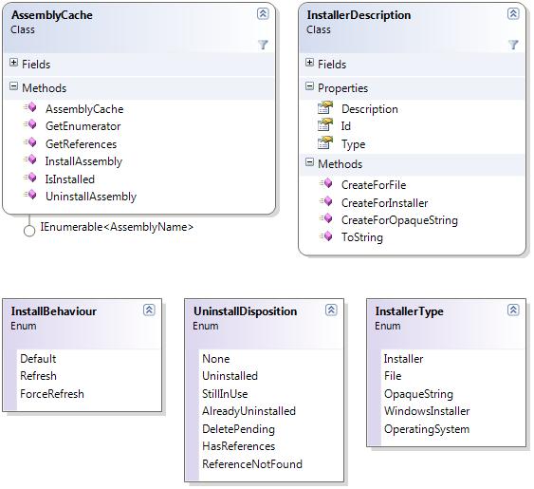Collapse the AssemblyCache class box chevron
Viewport: 534px width, 489px height.
tap(263, 14)
